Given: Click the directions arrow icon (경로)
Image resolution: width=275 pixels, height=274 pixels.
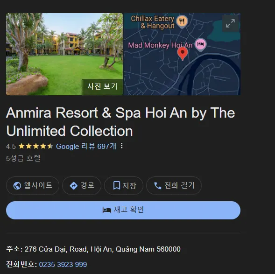Looking at the screenshot, I should pyautogui.click(x=74, y=186).
